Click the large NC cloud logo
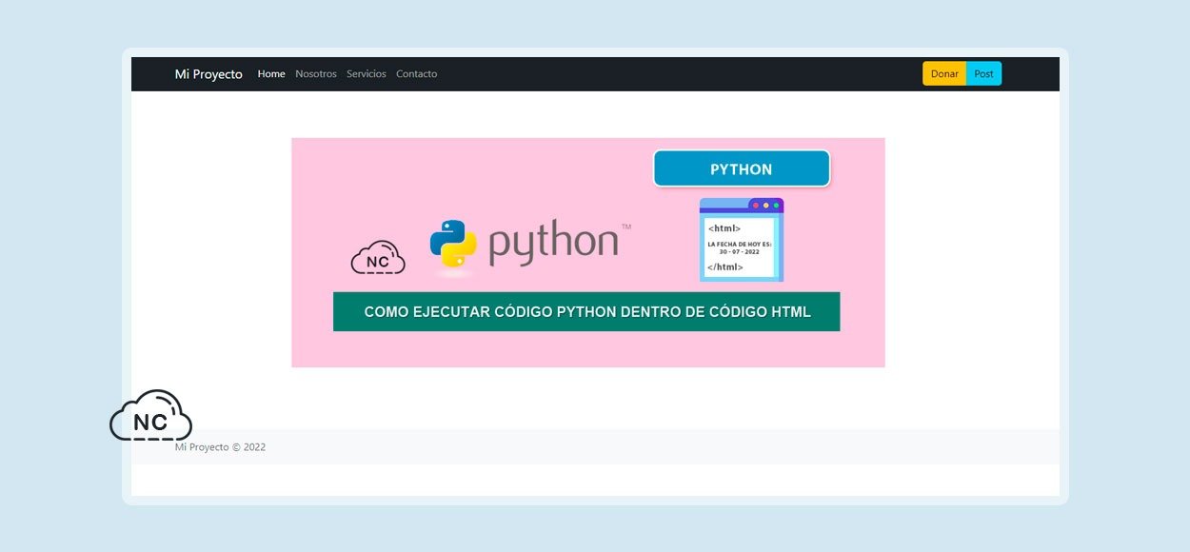 click(151, 415)
